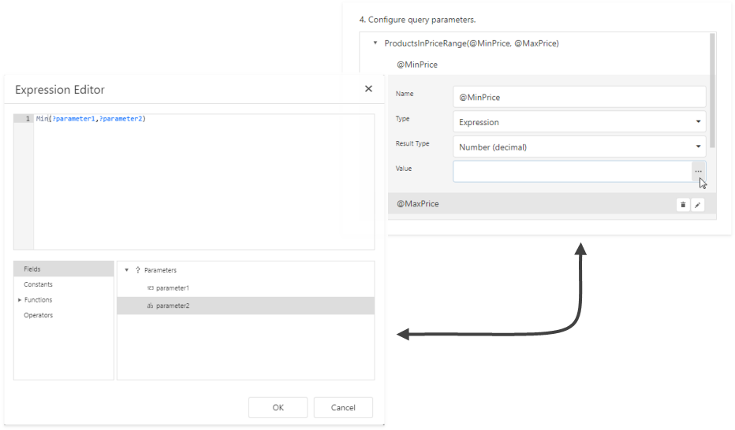
Task: Click inside the Value input field
Action: point(572,171)
